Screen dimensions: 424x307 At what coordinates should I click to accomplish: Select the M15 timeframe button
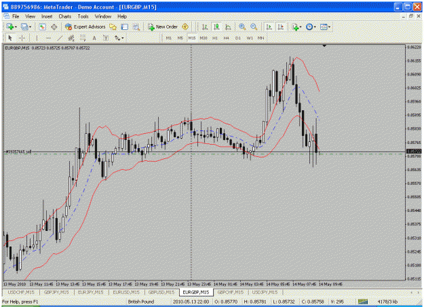(x=192, y=38)
